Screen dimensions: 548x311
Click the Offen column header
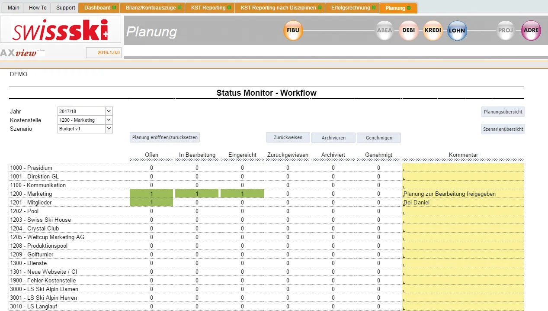151,155
